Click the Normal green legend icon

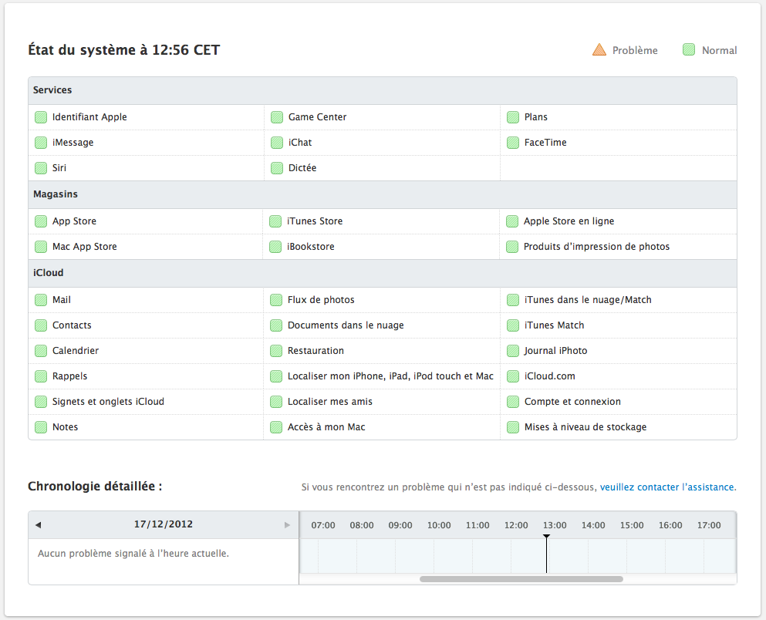(689, 50)
